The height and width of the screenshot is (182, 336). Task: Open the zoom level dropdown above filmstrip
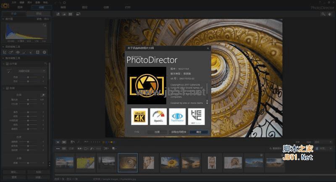click(323, 142)
